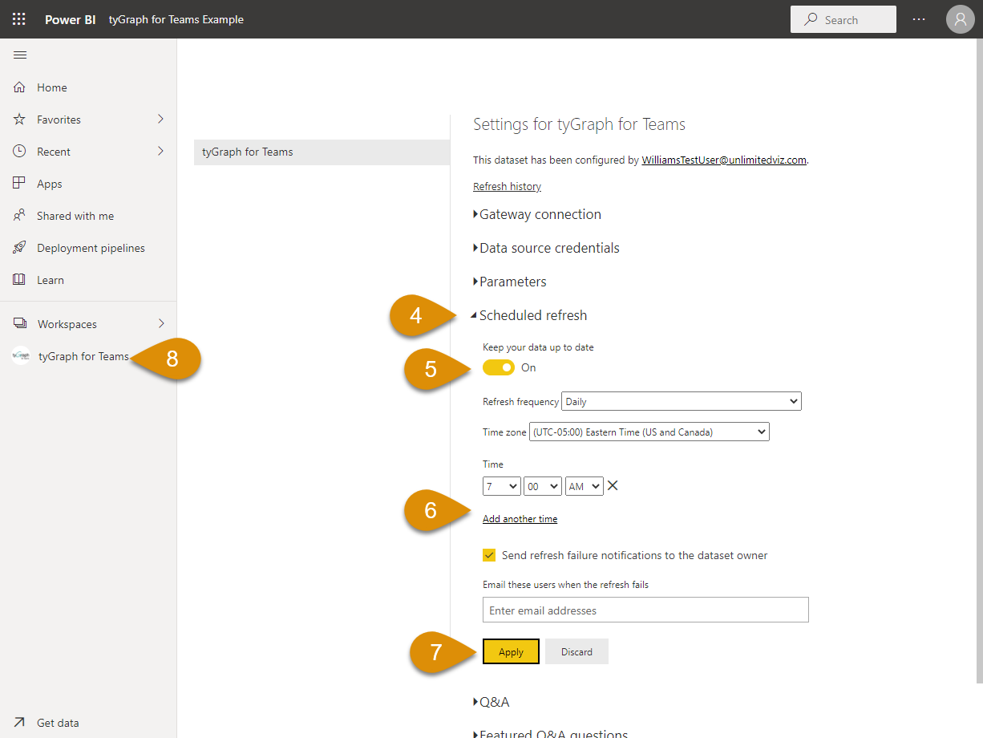Select tyGraph for Teams dataset tab
Viewport: 983px width, 738px height.
pyautogui.click(x=322, y=152)
